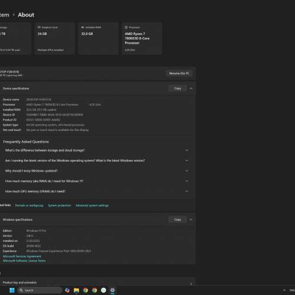Click the Installed RAM value 32.0 GB
295x295 pixels.
(x=41, y=110)
